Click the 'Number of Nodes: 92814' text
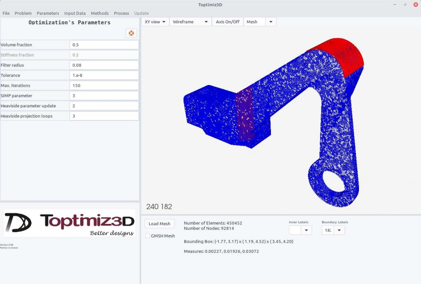This screenshot has width=421, height=284. [x=209, y=229]
